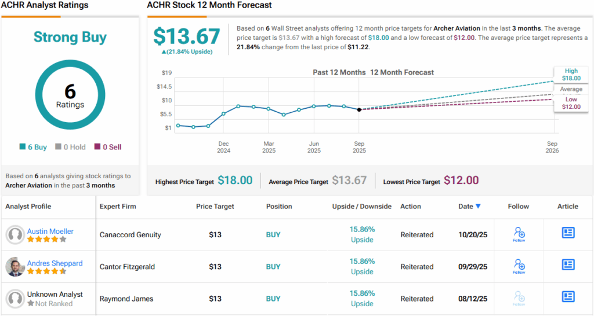Image resolution: width=594 pixels, height=316 pixels.
Task: Click the Price Target column header
Action: [x=215, y=206]
